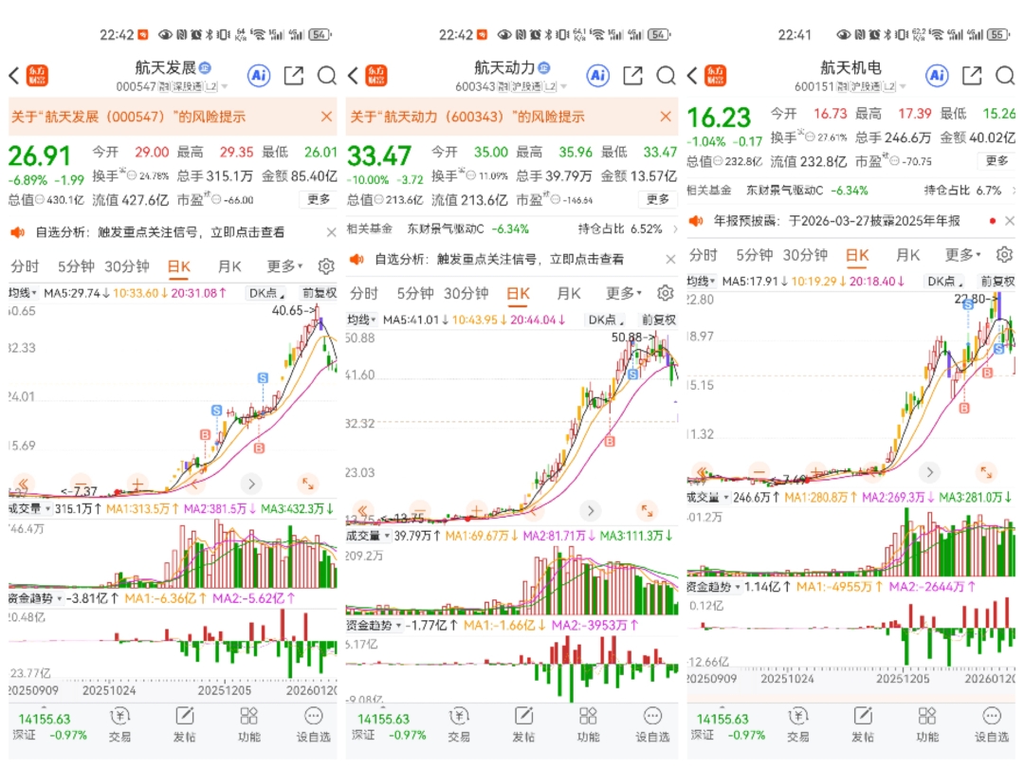Tap the back arrow on 航天发展 screen

[13, 76]
